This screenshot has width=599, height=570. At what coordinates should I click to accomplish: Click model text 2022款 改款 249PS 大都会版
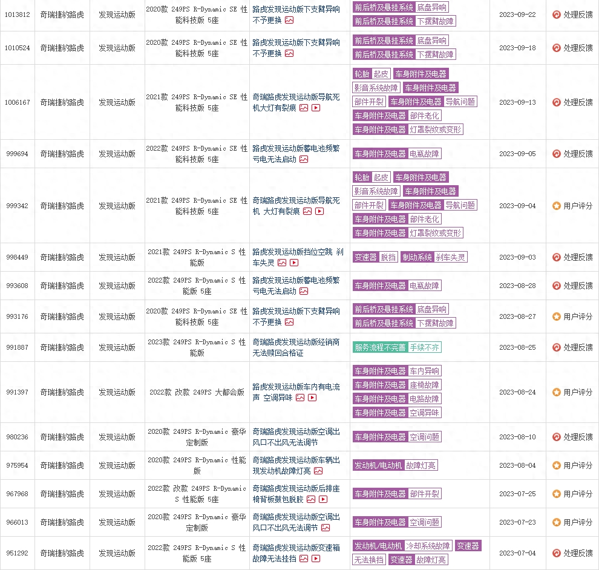tap(197, 392)
